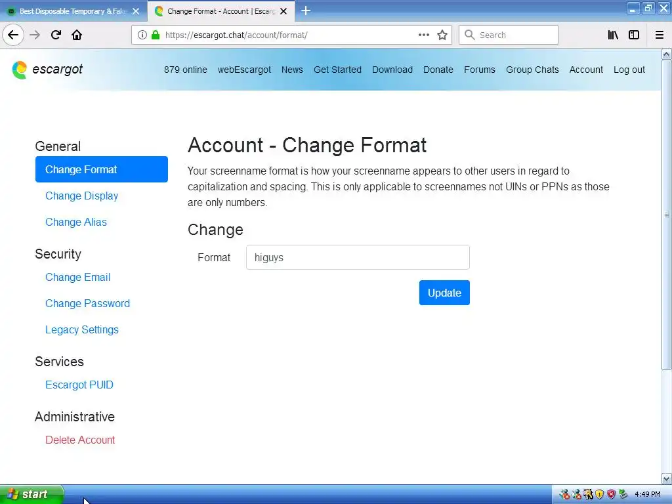Go back with the browser back arrow
The height and width of the screenshot is (504, 672).
(x=13, y=35)
